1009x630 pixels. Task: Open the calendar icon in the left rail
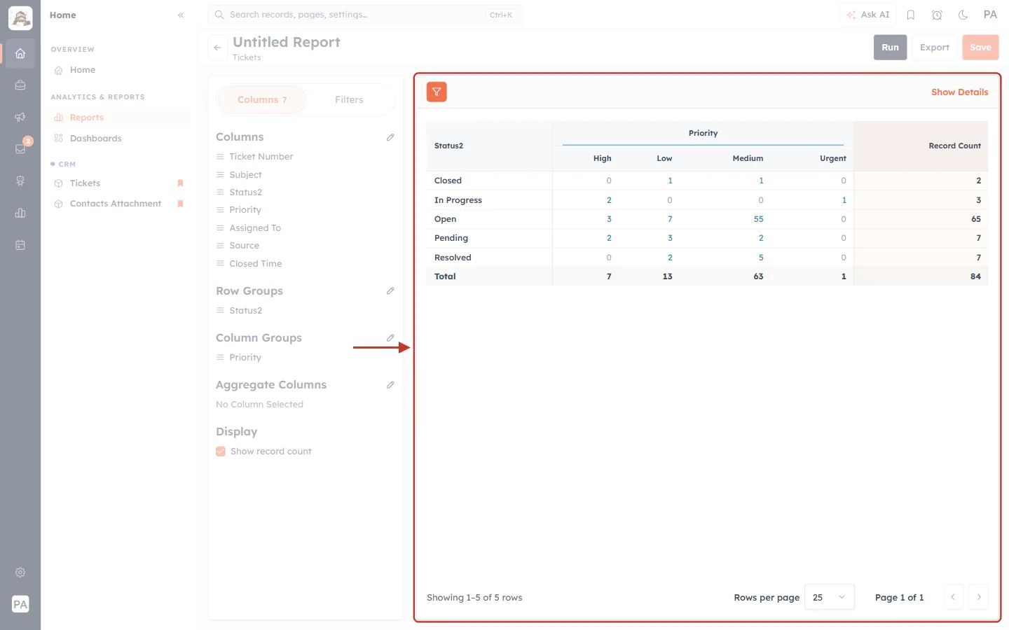(20, 245)
